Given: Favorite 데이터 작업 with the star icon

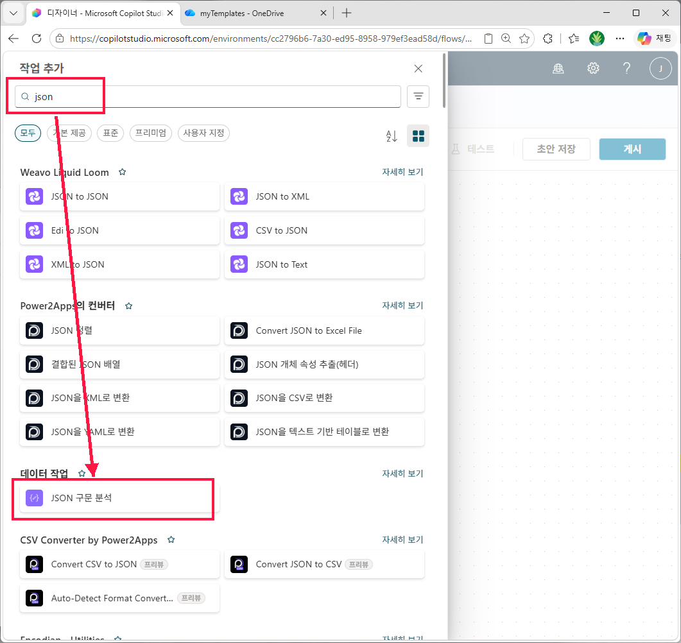Looking at the screenshot, I should [82, 473].
